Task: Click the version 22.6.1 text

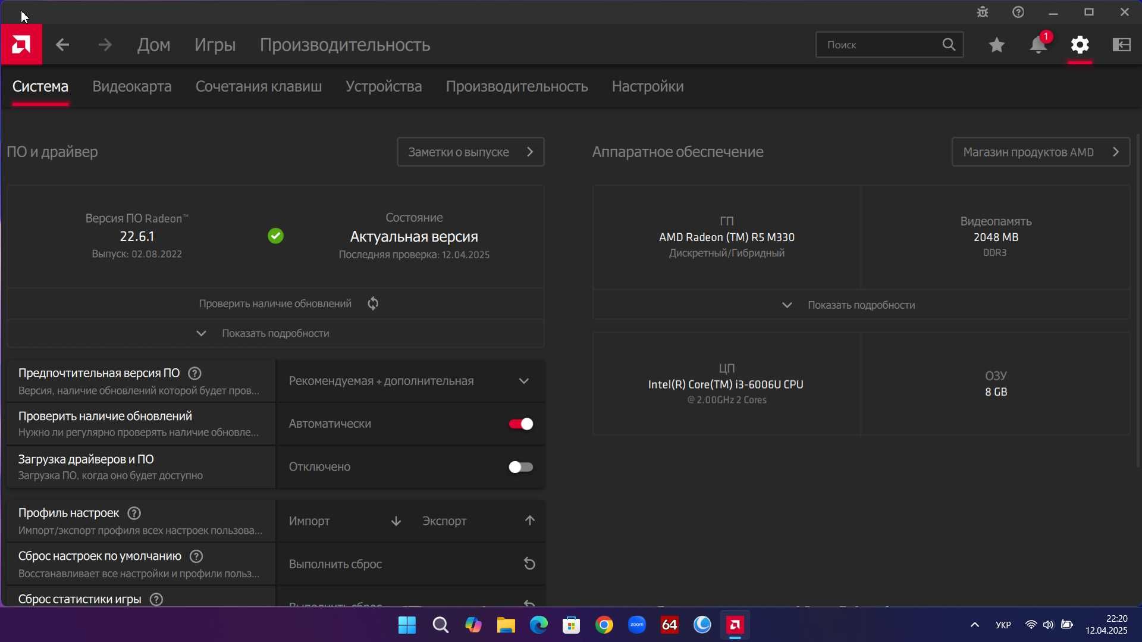Action: point(137,237)
